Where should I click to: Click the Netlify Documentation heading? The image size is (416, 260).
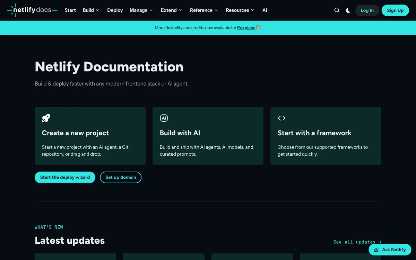109,67
